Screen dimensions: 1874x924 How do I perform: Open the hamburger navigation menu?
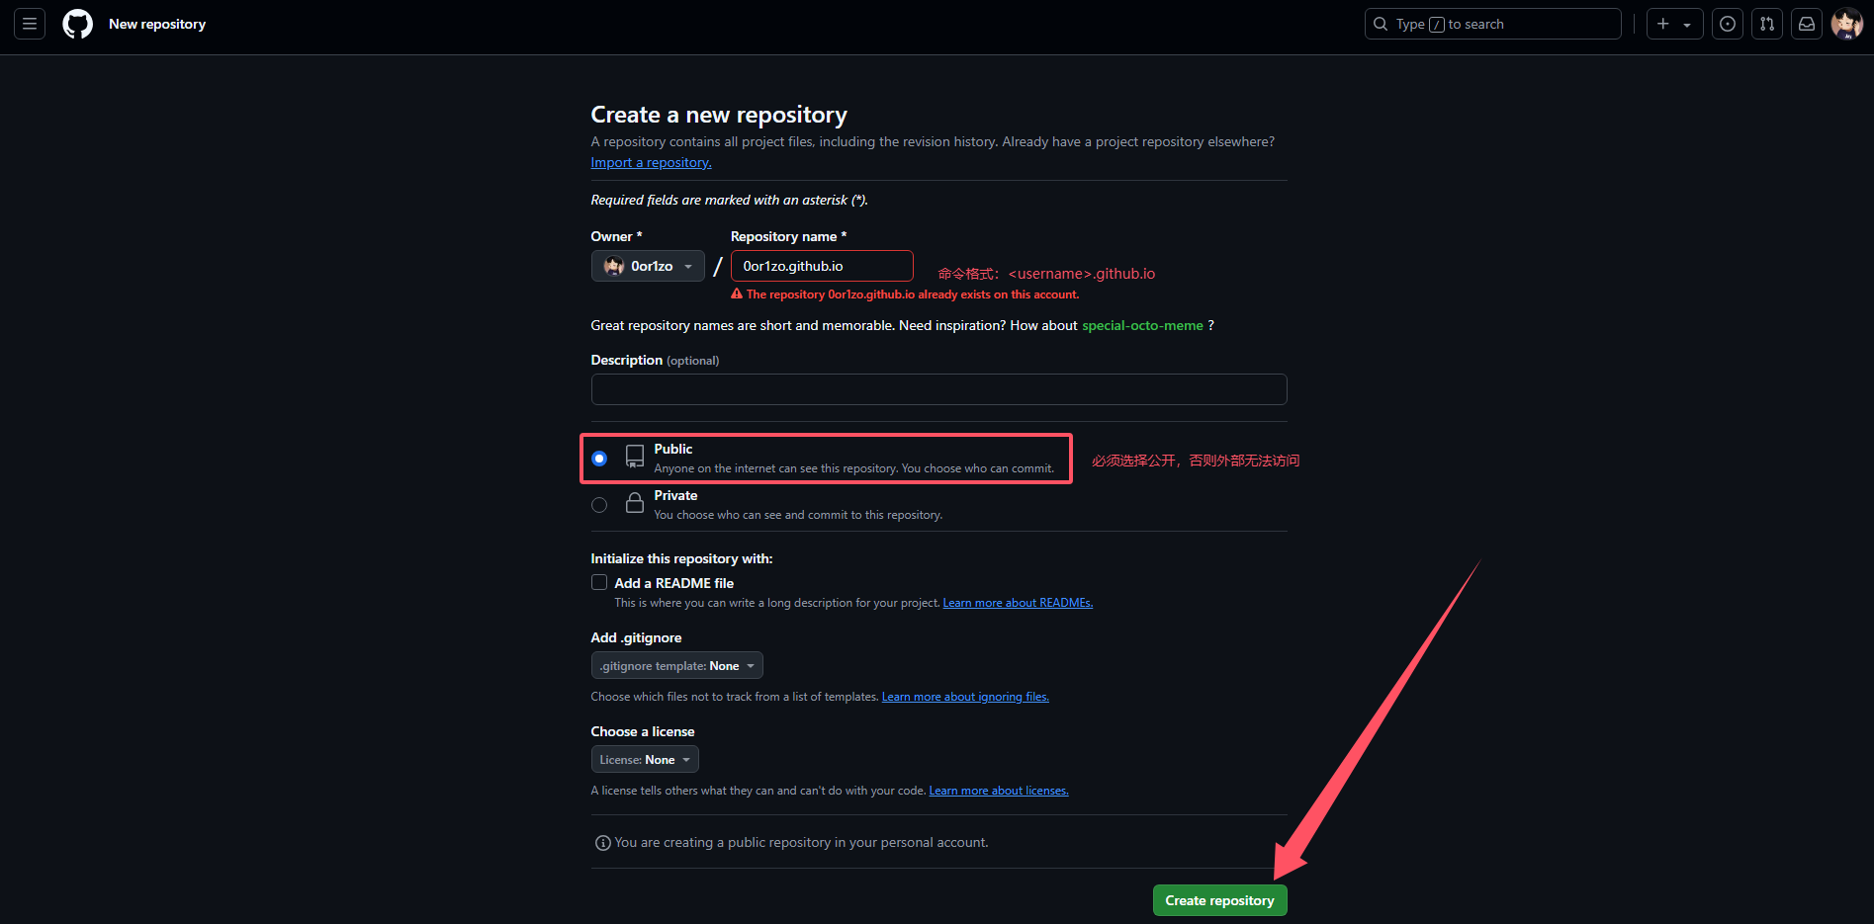click(30, 24)
